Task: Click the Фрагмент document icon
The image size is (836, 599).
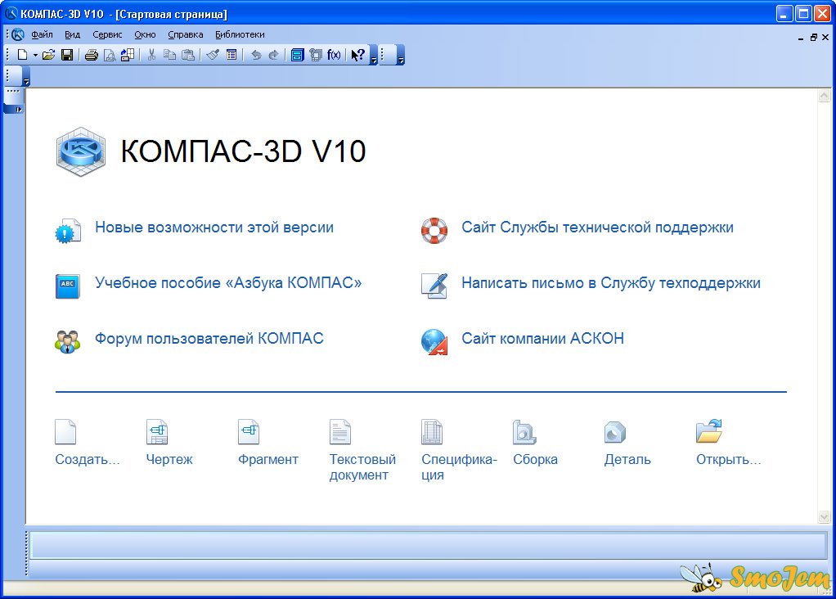Action: [249, 431]
